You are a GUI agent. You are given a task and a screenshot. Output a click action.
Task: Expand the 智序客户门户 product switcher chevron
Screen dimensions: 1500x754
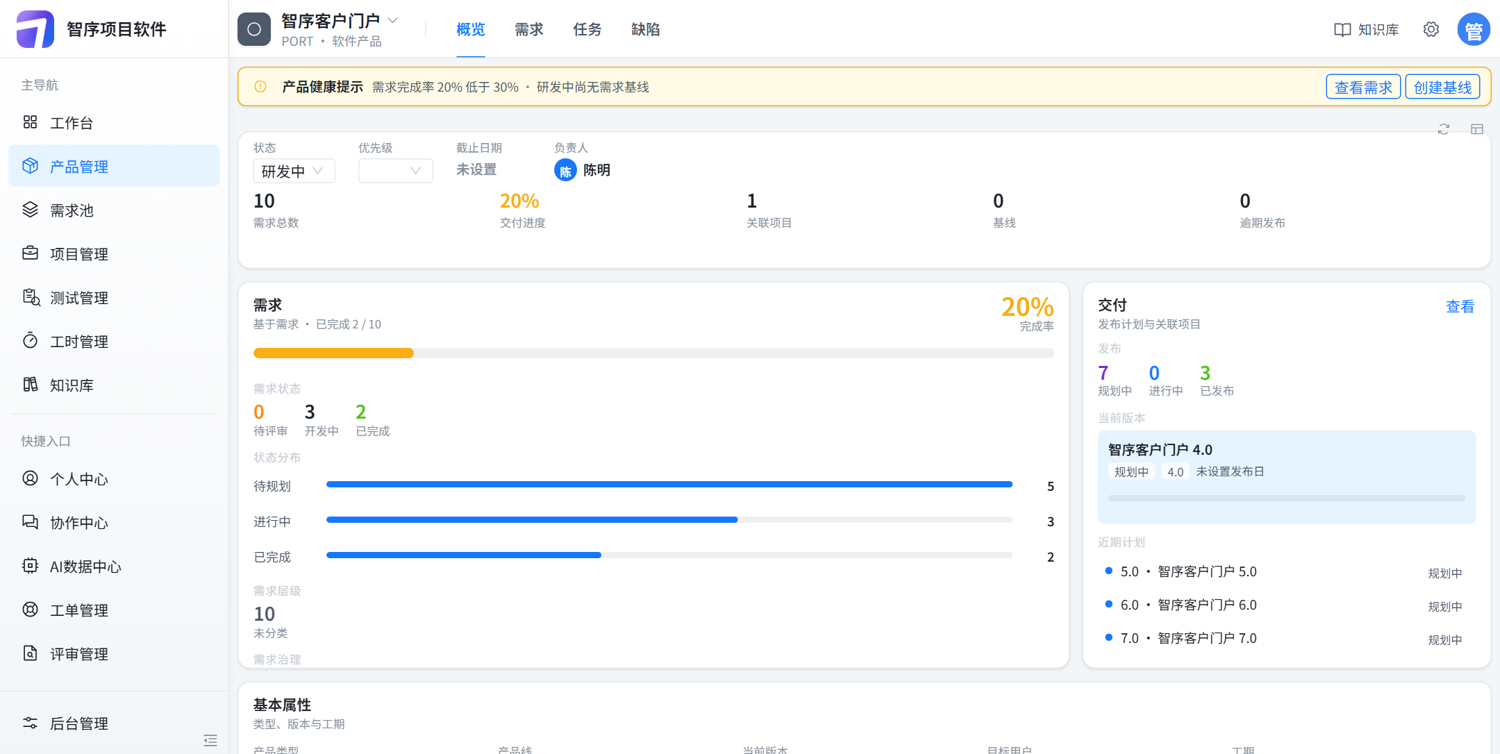click(393, 20)
